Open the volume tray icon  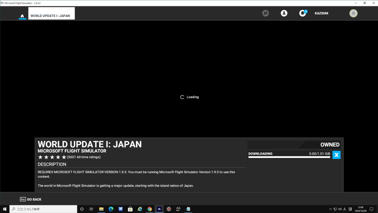tap(340, 209)
